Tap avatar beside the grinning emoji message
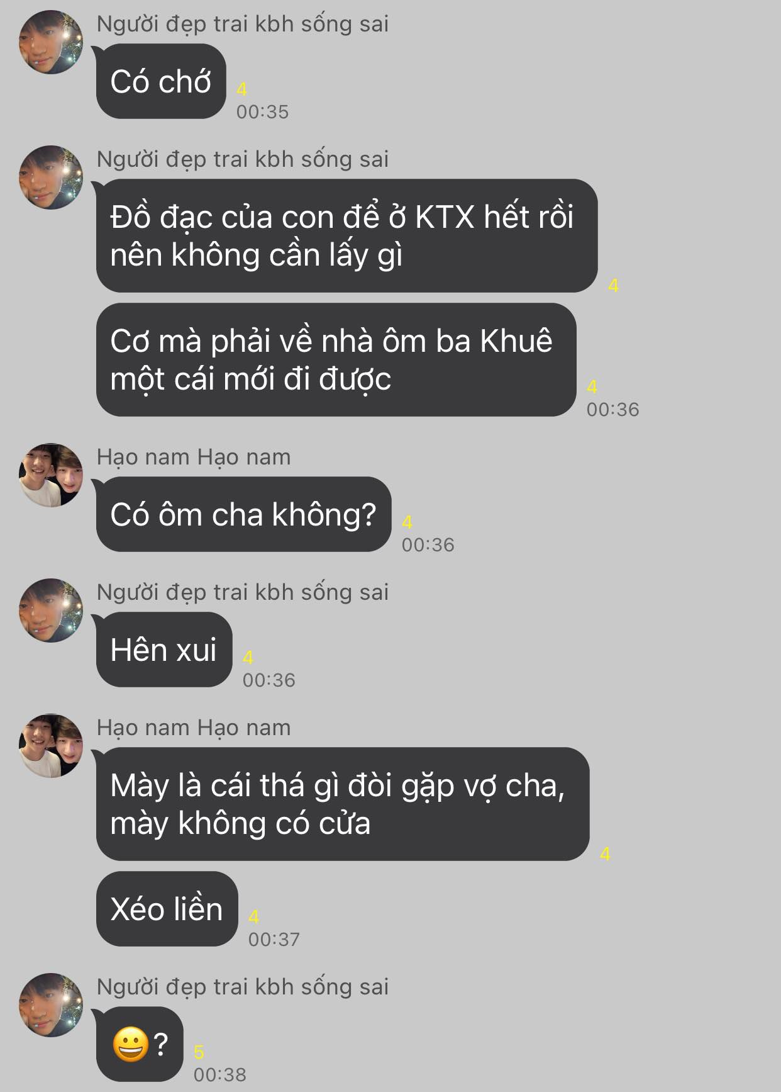 [51, 1005]
